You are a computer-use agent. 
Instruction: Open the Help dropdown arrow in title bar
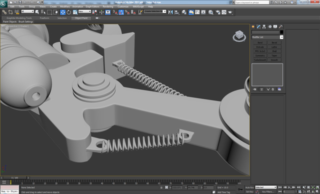click(295, 2)
